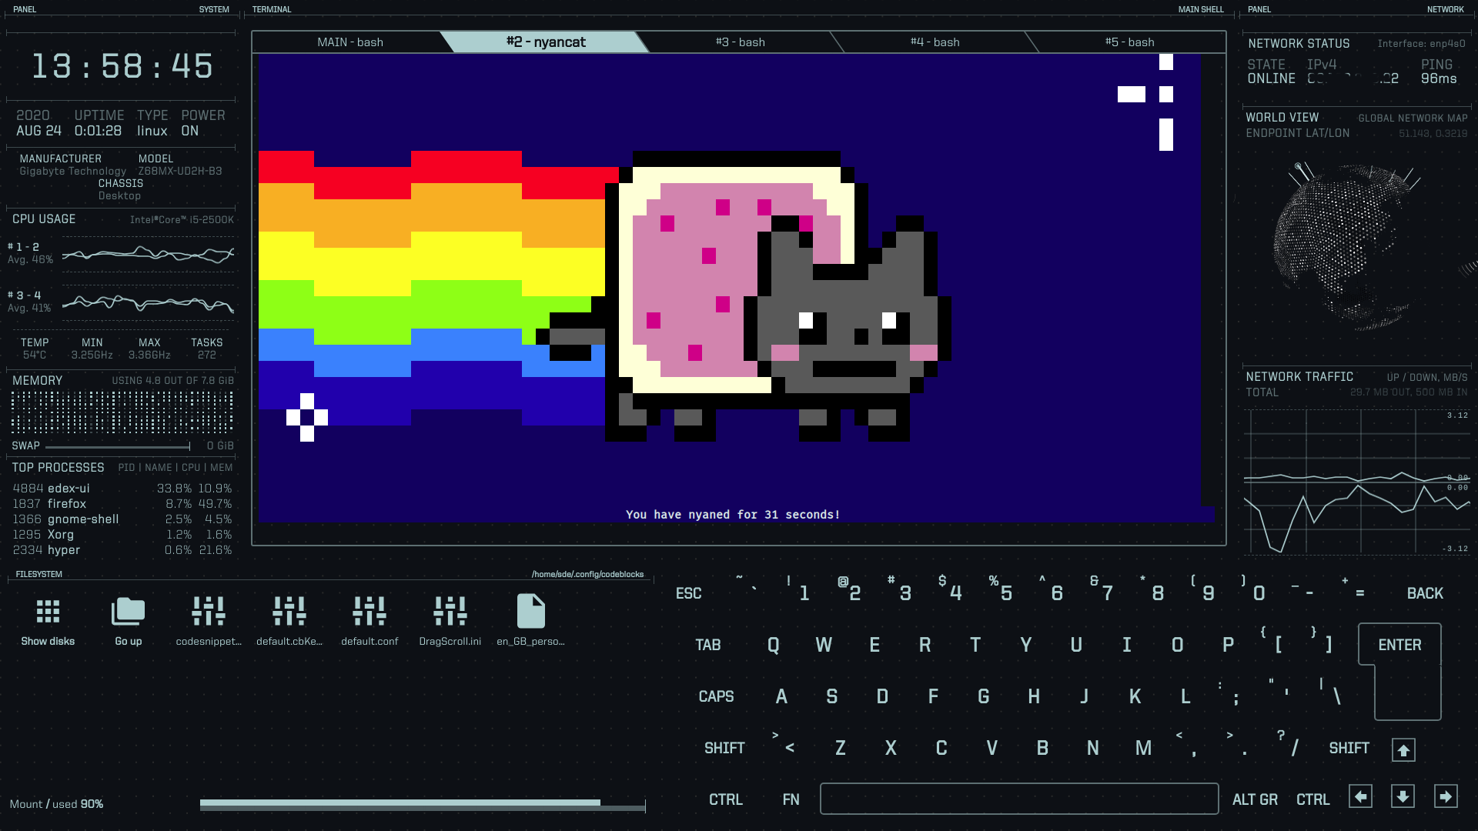
Task: Toggle the left SHIFT key
Action: pyautogui.click(x=724, y=747)
